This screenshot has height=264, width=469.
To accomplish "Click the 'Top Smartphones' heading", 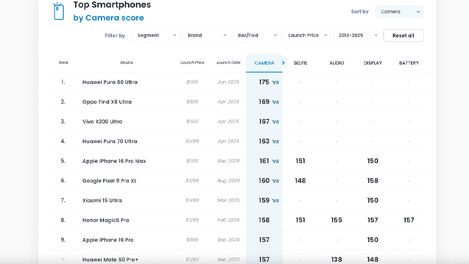I will tap(112, 5).
